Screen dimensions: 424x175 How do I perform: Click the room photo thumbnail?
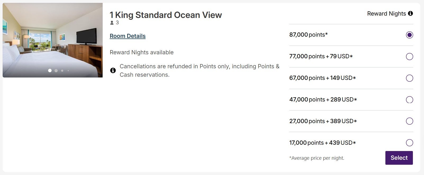[52, 40]
